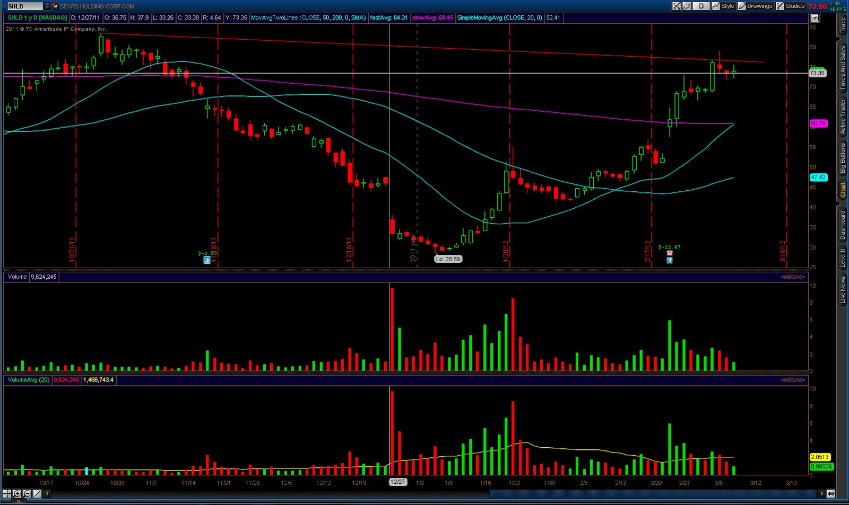The height and width of the screenshot is (505, 849).
Task: Click the red 73.90 last price
Action: 818,6
